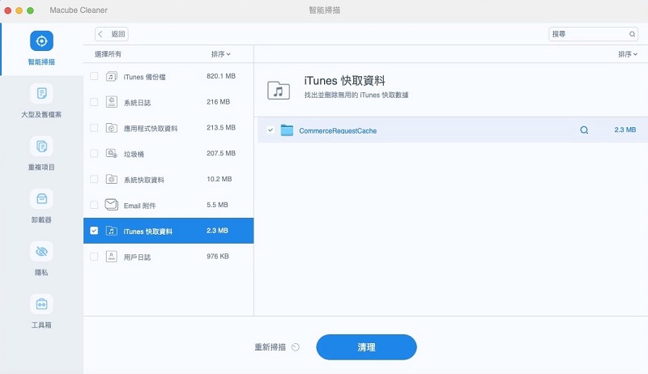Check the 應用程式快取資料 checkbox

coord(94,128)
